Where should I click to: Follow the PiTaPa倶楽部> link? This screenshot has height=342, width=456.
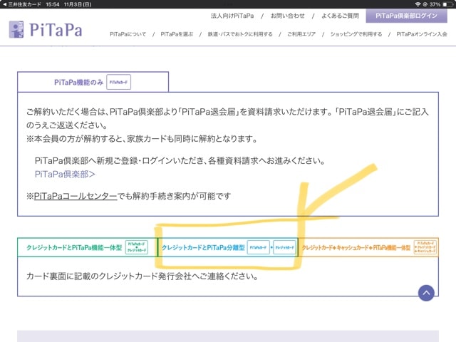click(65, 174)
